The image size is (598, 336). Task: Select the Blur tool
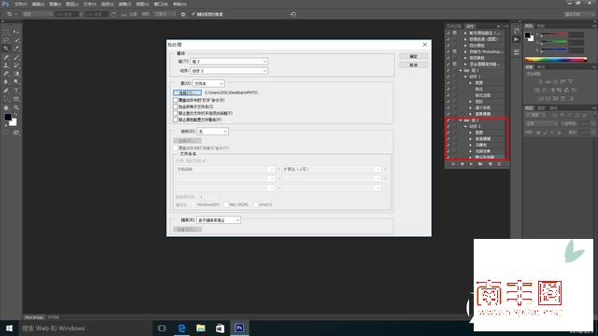7,82
